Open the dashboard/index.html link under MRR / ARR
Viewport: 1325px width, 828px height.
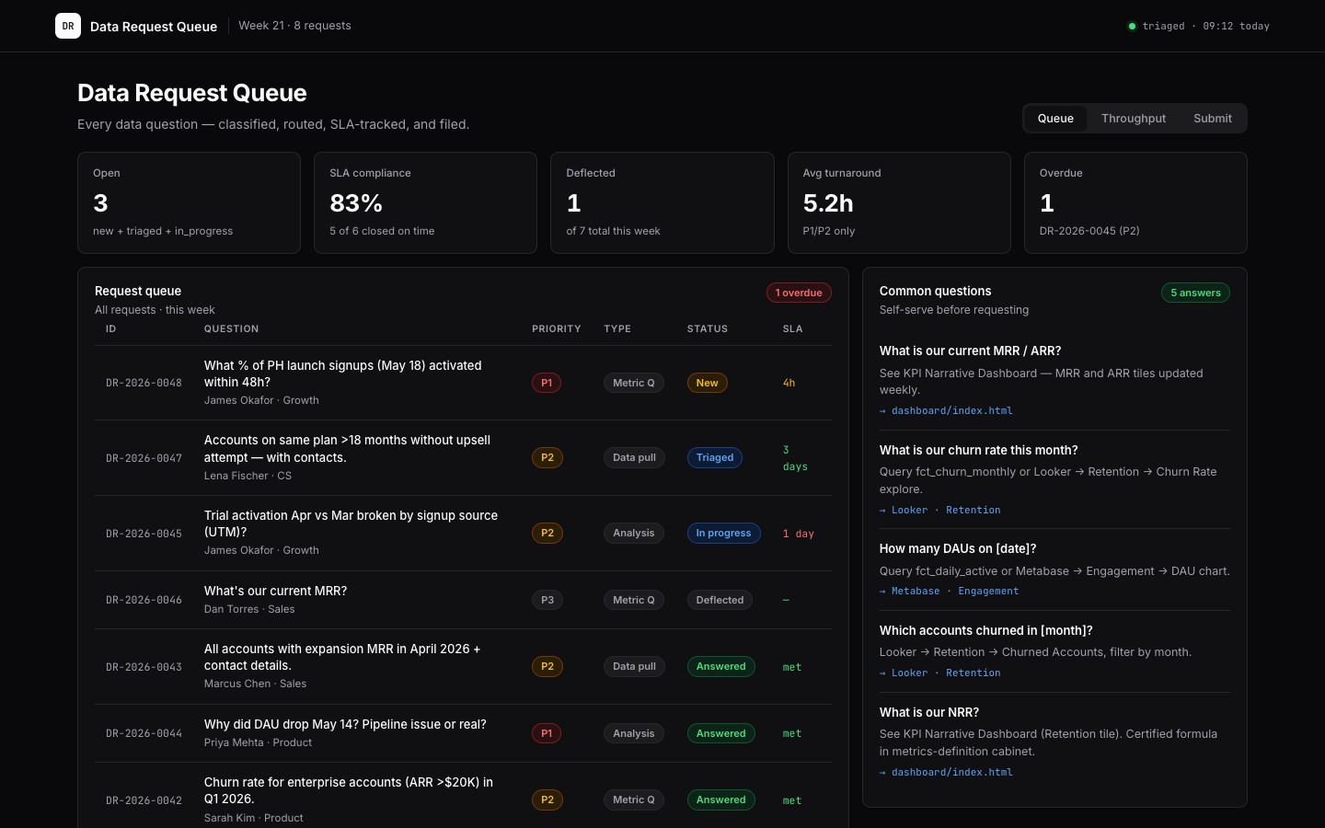946,411
